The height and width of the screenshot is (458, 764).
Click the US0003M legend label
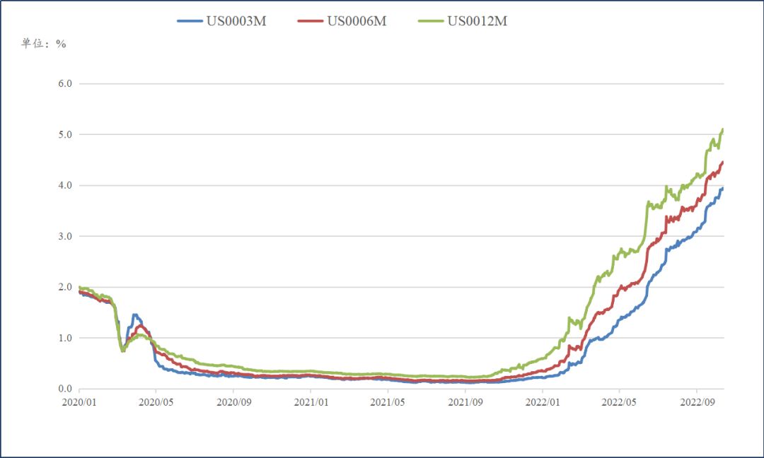pyautogui.click(x=236, y=21)
